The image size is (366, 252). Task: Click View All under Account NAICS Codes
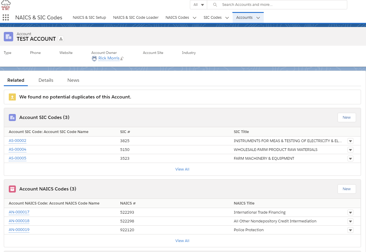click(x=182, y=241)
